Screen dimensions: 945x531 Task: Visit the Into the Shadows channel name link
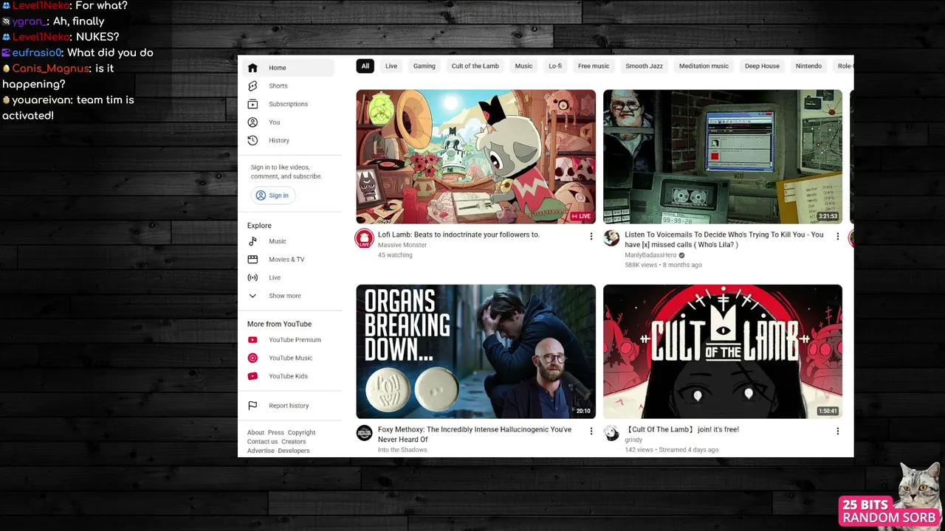402,450
